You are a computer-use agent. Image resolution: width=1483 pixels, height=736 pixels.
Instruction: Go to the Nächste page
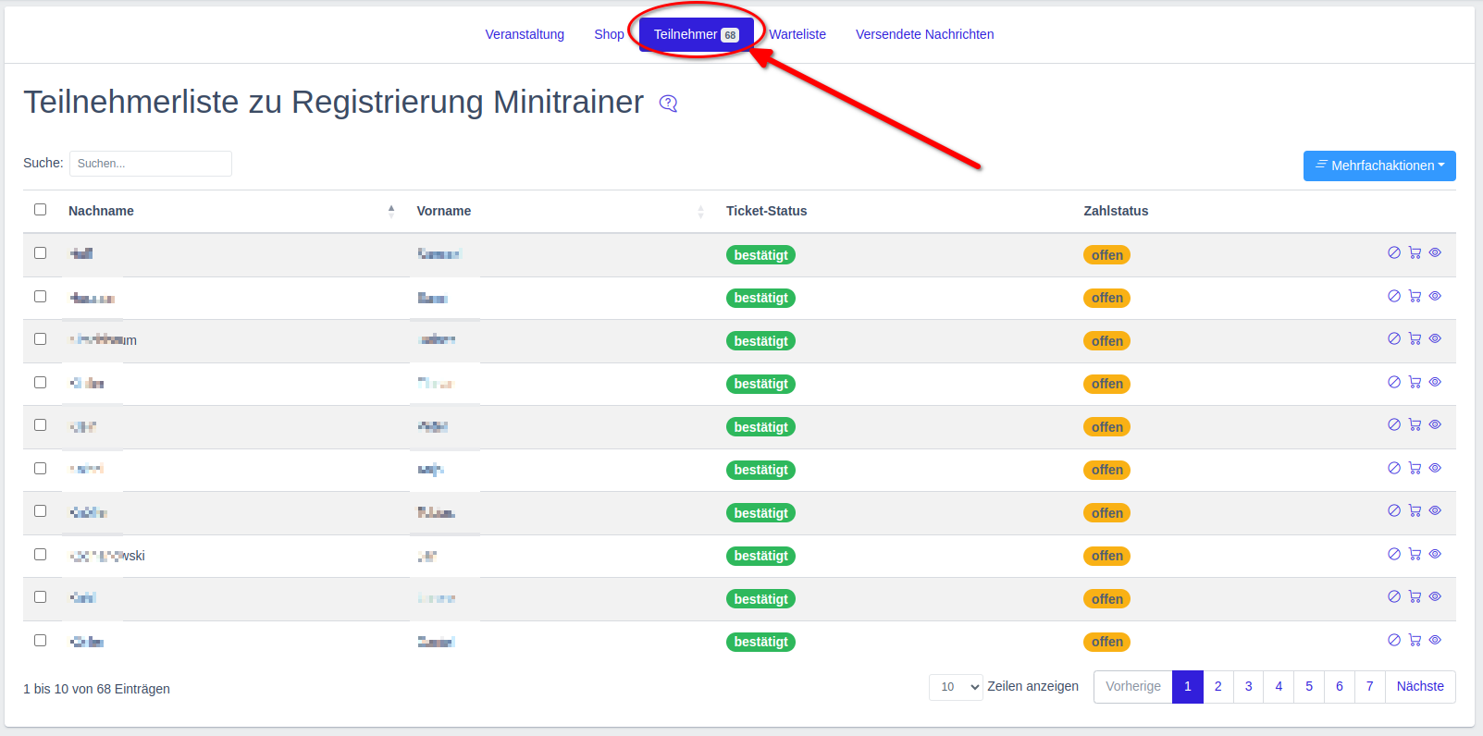[1419, 686]
